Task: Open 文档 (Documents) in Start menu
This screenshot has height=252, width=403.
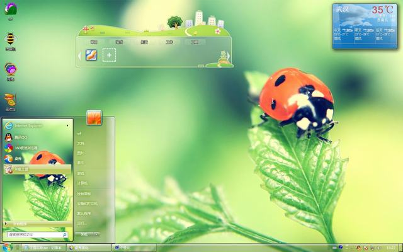Action: click(81, 143)
